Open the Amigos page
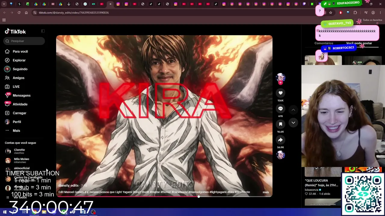The image size is (385, 216). click(15, 78)
